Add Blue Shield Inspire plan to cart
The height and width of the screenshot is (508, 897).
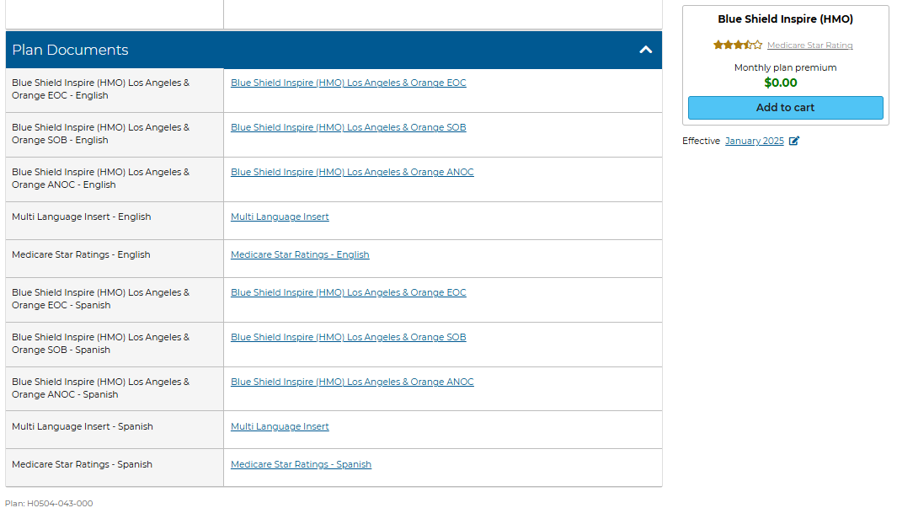785,108
